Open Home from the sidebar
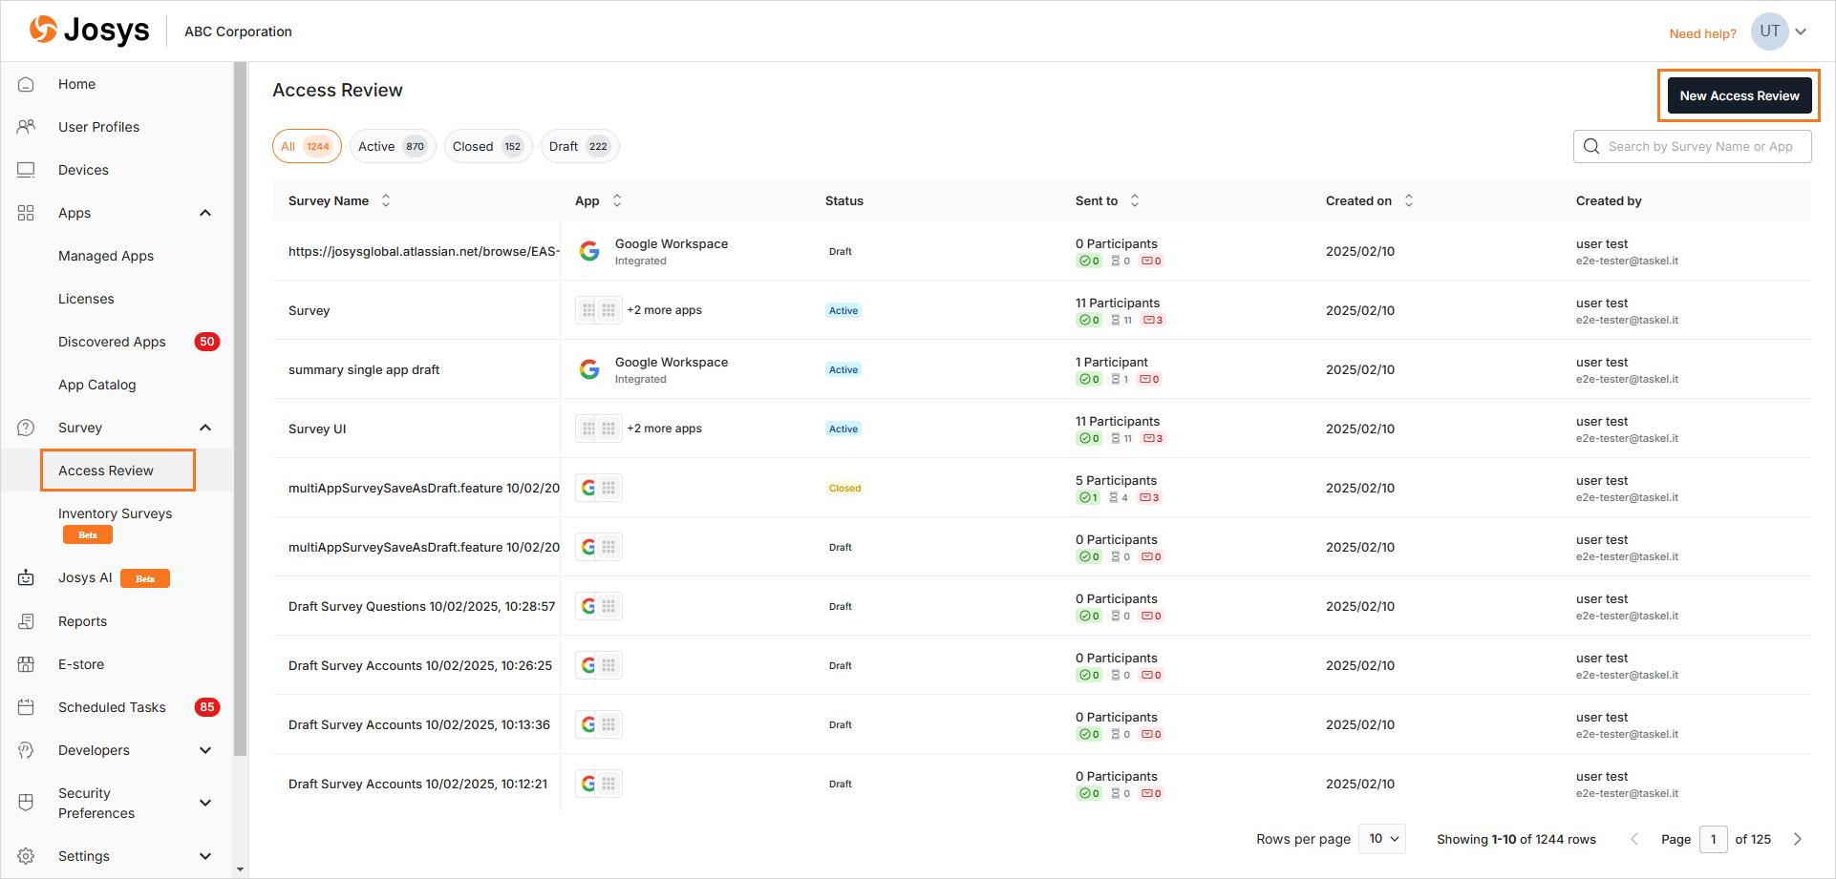 click(76, 84)
